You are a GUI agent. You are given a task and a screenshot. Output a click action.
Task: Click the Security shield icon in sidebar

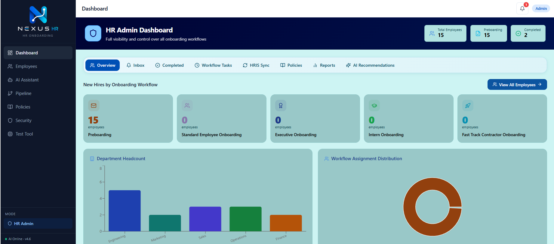coord(10,120)
